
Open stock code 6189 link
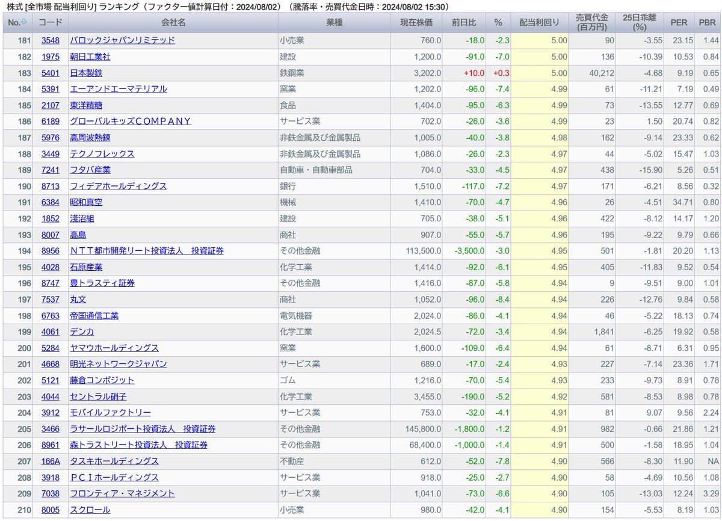[x=51, y=122]
